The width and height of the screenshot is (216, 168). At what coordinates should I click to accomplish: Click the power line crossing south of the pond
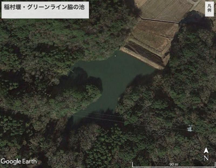(96, 117)
